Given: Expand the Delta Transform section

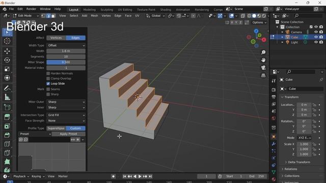Looking at the screenshot, I should click(299, 162).
